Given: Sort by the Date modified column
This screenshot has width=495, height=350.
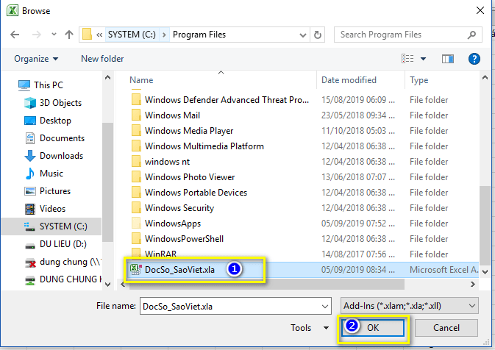Looking at the screenshot, I should pos(349,80).
